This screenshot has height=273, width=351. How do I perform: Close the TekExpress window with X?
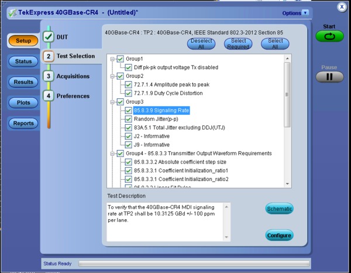(x=342, y=6)
